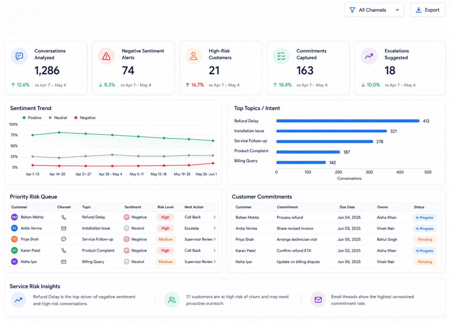Click the 12.6% change in Conversations Analyzed
The image size is (451, 323).
(x=20, y=85)
